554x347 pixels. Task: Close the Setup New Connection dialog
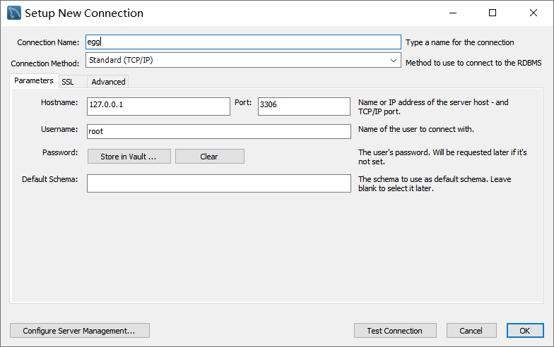533,13
